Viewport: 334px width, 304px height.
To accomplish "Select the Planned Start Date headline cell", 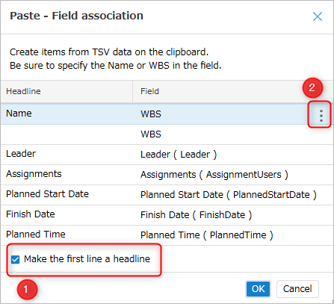I will 67,195.
